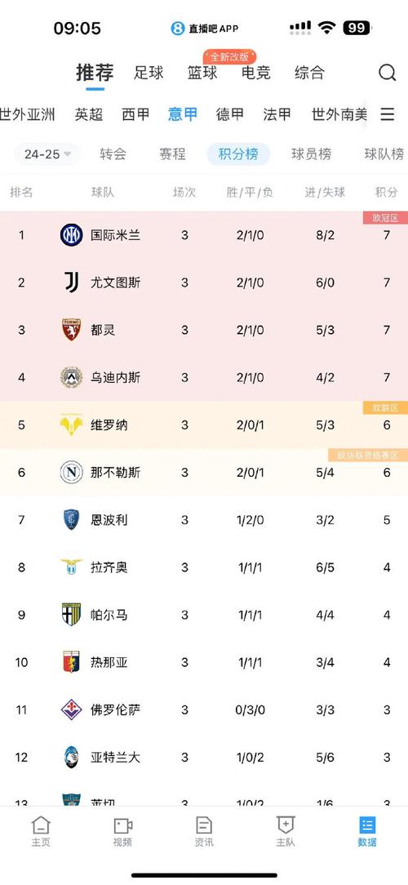Open the 主队 home team icon
The height and width of the screenshot is (885, 408).
click(286, 825)
